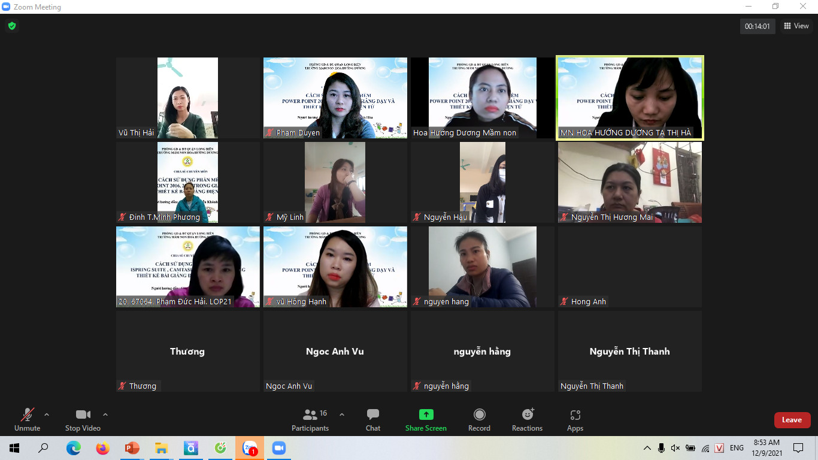818x460 pixels.
Task: Open the View layout menu
Action: pos(796,26)
